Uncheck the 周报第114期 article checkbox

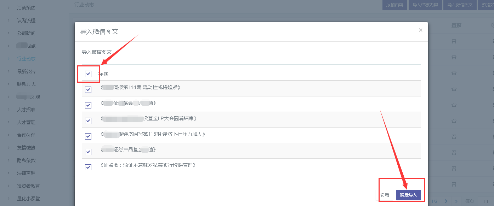coord(88,89)
